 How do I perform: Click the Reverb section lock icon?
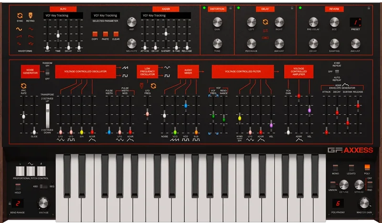(369, 8)
